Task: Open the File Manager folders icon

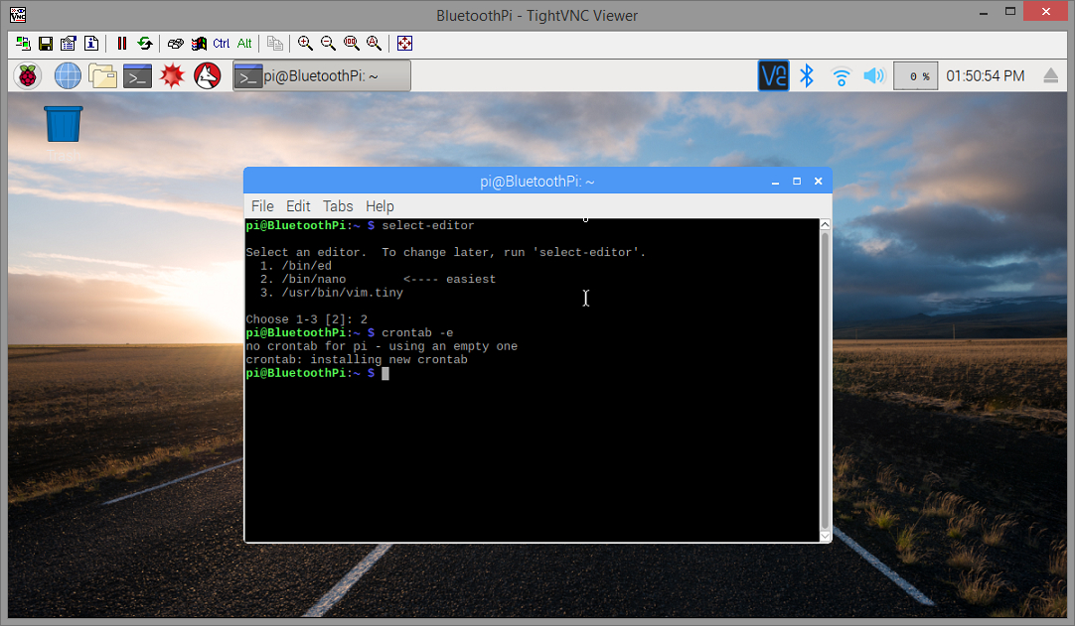Action: [102, 76]
